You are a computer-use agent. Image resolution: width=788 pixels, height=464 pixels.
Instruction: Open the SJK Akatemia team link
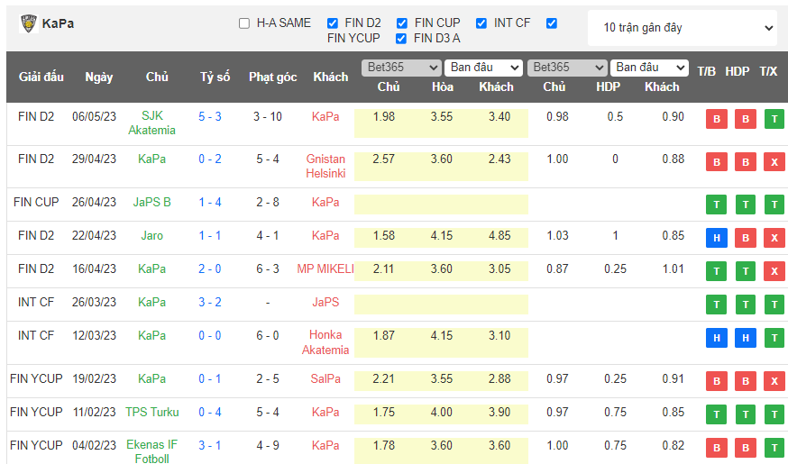pos(152,123)
